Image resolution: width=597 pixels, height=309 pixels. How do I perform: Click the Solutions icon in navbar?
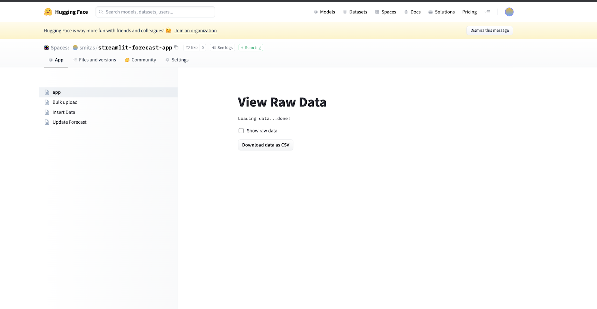coord(431,12)
